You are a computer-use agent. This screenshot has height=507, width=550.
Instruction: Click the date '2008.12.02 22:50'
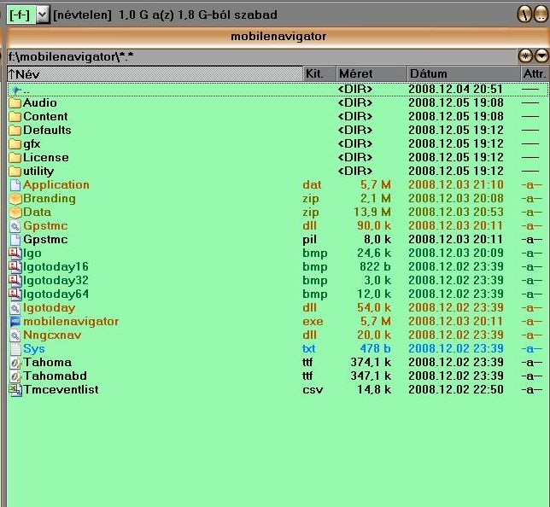[x=456, y=389]
